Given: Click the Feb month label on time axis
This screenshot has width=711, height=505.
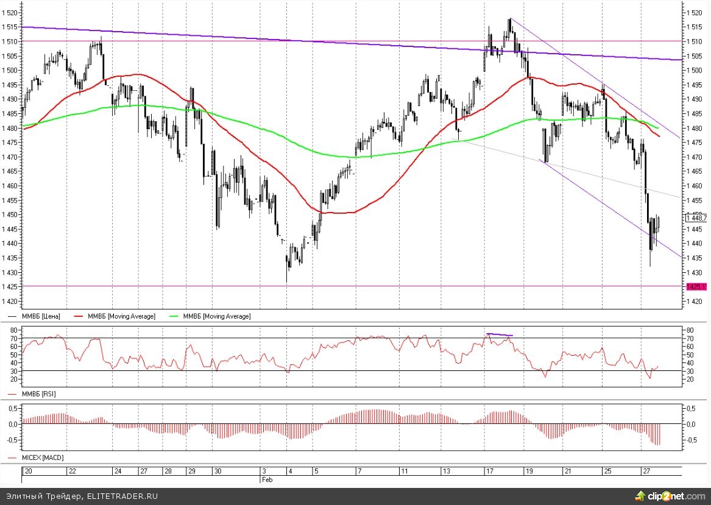Looking at the screenshot, I should [266, 480].
